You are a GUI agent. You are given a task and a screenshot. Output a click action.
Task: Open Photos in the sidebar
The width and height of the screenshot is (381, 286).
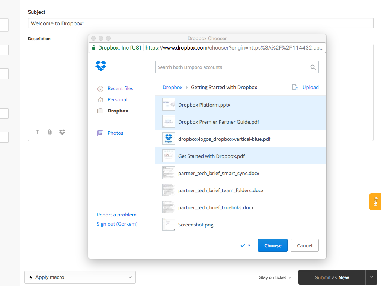click(x=115, y=133)
